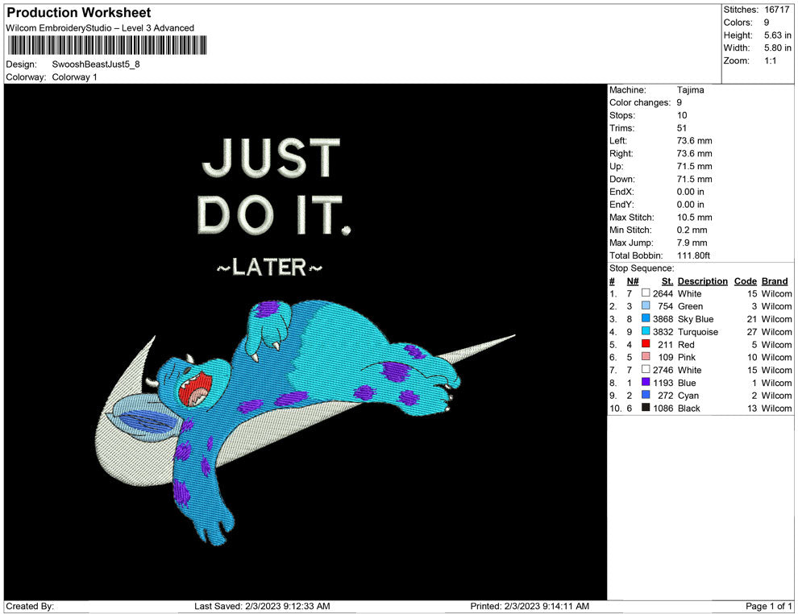Click the Green color swatch in stop sequence

pos(646,306)
